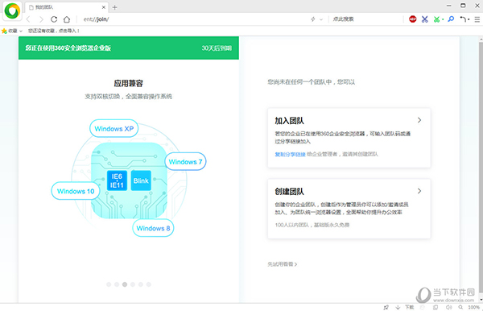Open a new tab with the plus button

click(x=114, y=7)
